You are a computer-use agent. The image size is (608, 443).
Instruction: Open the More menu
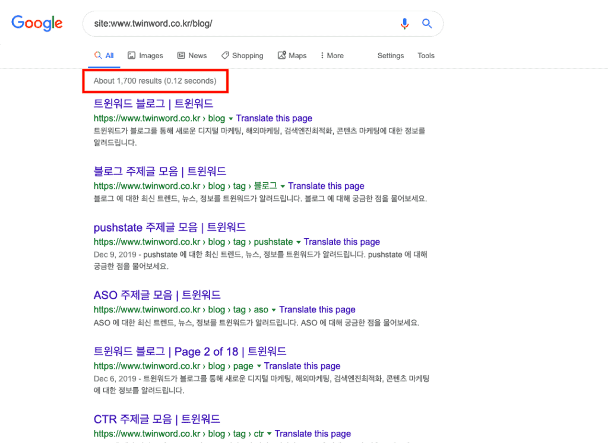[332, 55]
